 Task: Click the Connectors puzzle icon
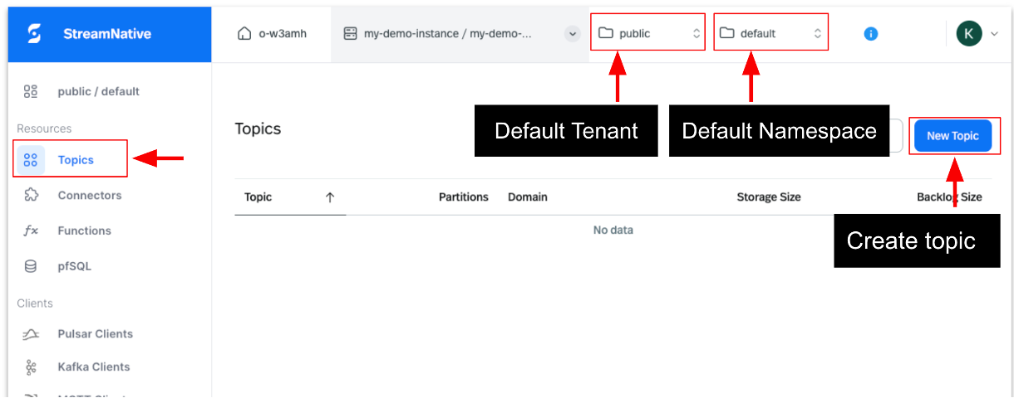click(31, 195)
